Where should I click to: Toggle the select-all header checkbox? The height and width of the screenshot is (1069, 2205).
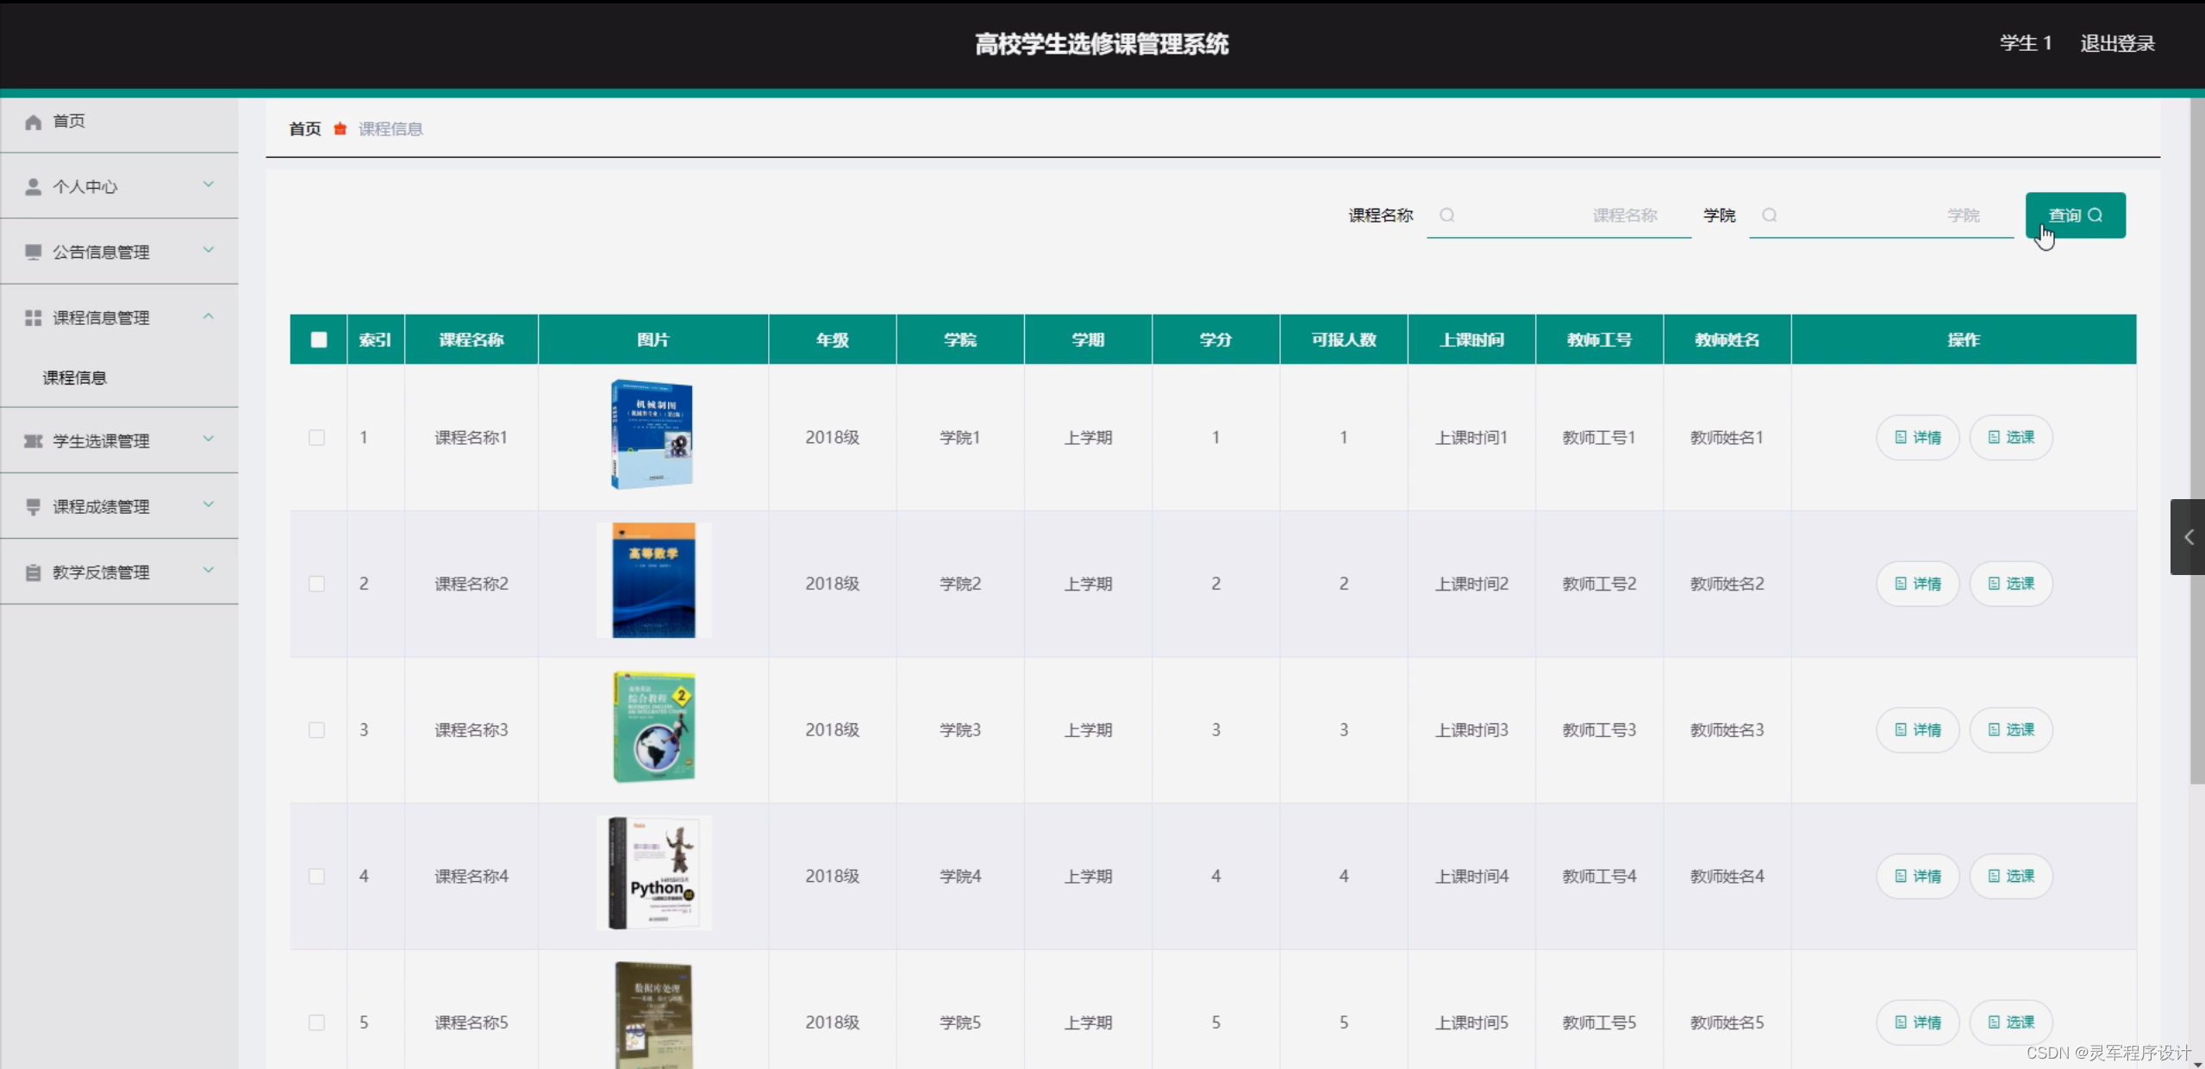tap(319, 340)
